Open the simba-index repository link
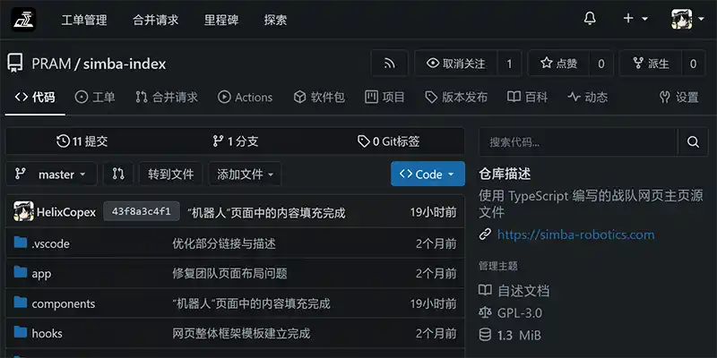 pos(125,64)
